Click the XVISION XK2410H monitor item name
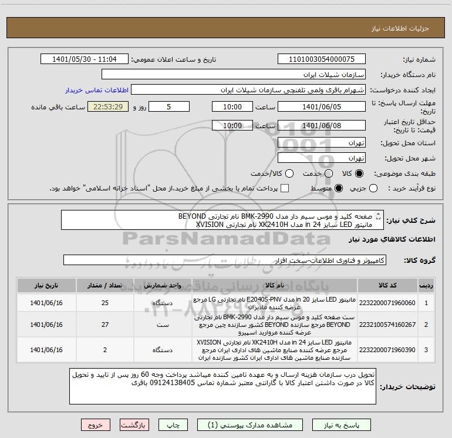The image size is (452, 438). point(275,350)
